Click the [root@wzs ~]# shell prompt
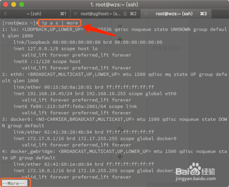Screen dimensions: 229x187 [x=20, y=23]
